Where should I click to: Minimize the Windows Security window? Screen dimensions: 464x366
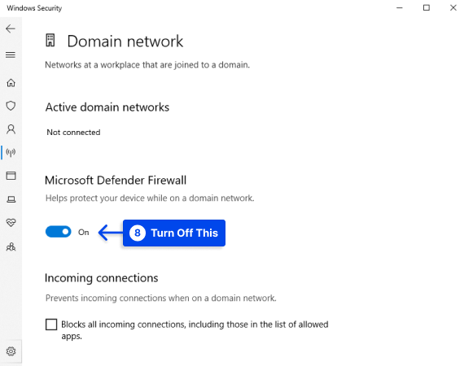pyautogui.click(x=400, y=8)
